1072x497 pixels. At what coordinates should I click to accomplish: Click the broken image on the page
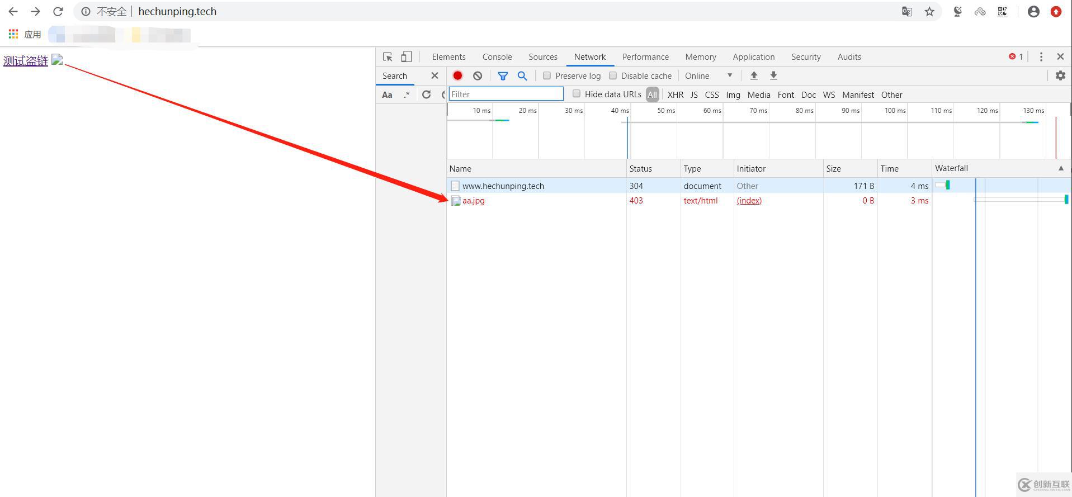click(57, 60)
